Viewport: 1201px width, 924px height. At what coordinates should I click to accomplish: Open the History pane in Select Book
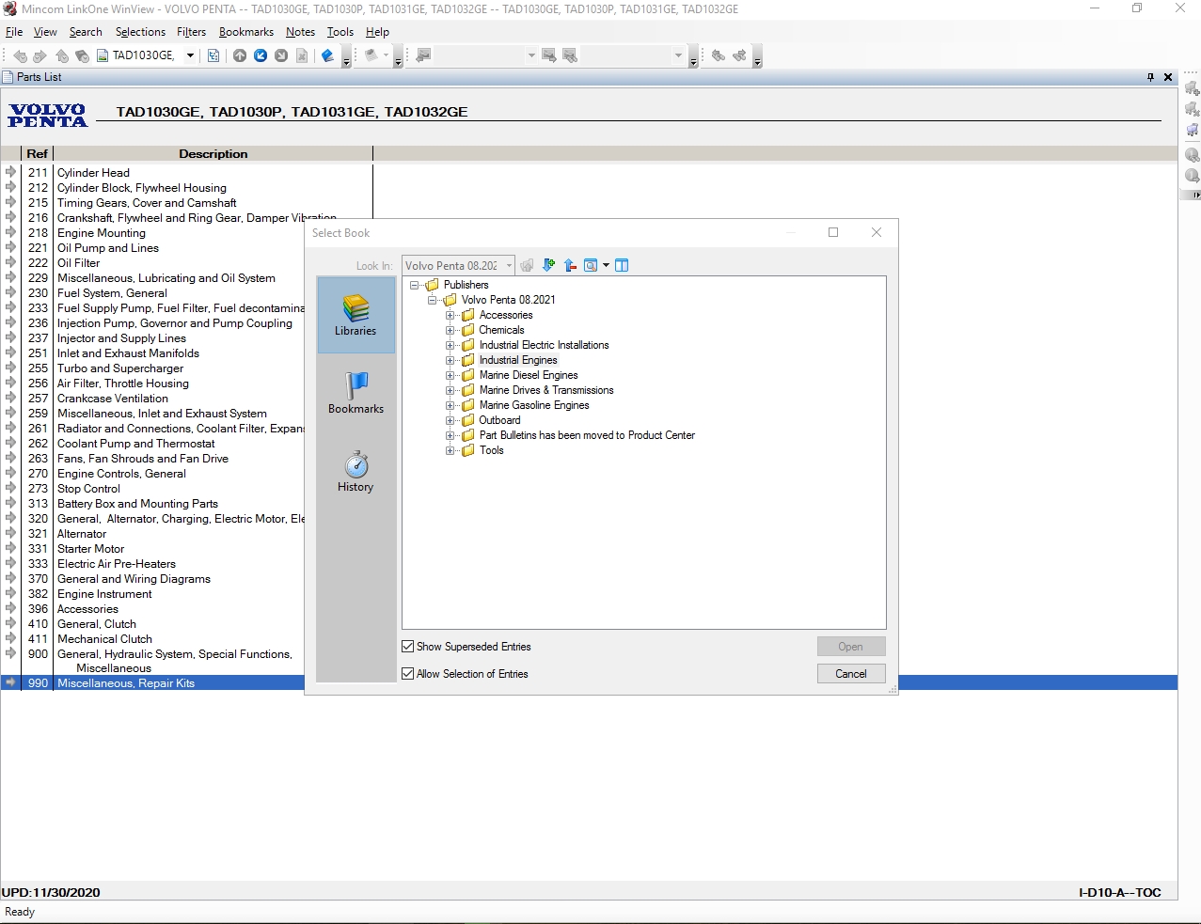(x=356, y=471)
